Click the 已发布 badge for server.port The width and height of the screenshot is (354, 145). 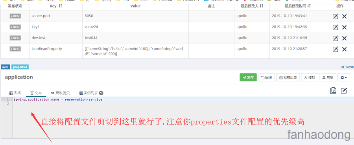point(15,16)
